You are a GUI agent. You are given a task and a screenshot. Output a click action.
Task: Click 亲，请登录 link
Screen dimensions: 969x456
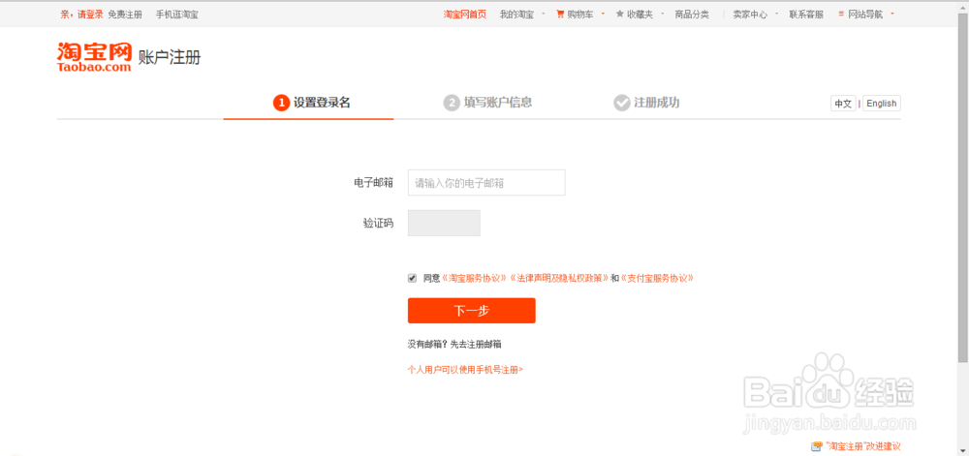[x=81, y=15]
